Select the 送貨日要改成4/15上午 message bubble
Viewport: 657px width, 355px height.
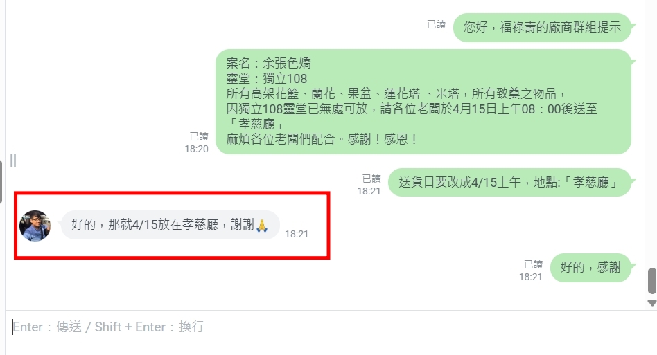tap(509, 182)
